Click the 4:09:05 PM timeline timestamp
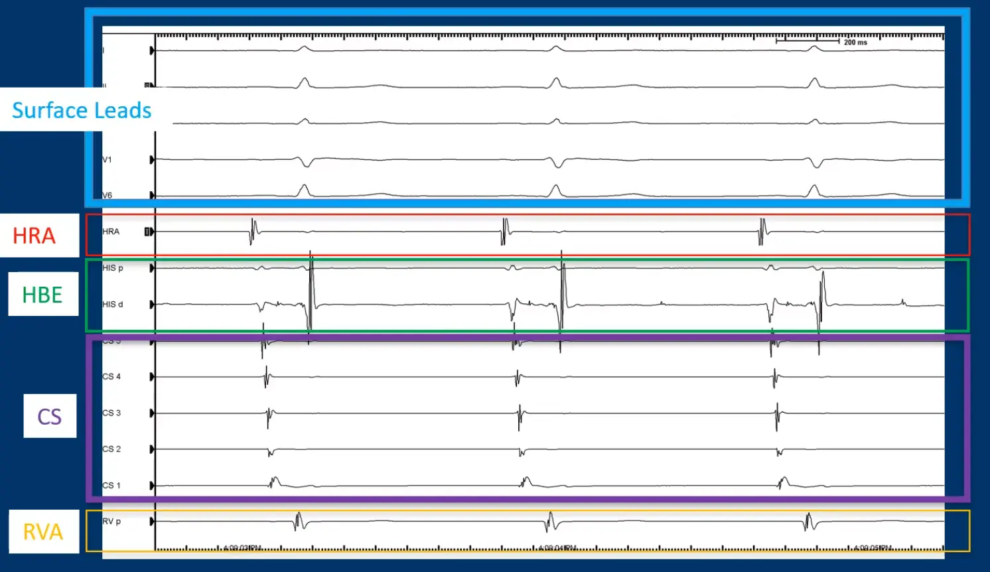990x572 pixels. coord(873,548)
